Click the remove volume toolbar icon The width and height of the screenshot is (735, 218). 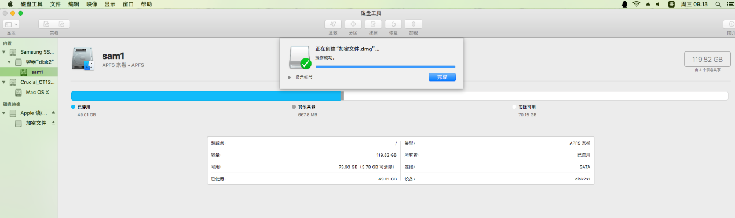(62, 24)
